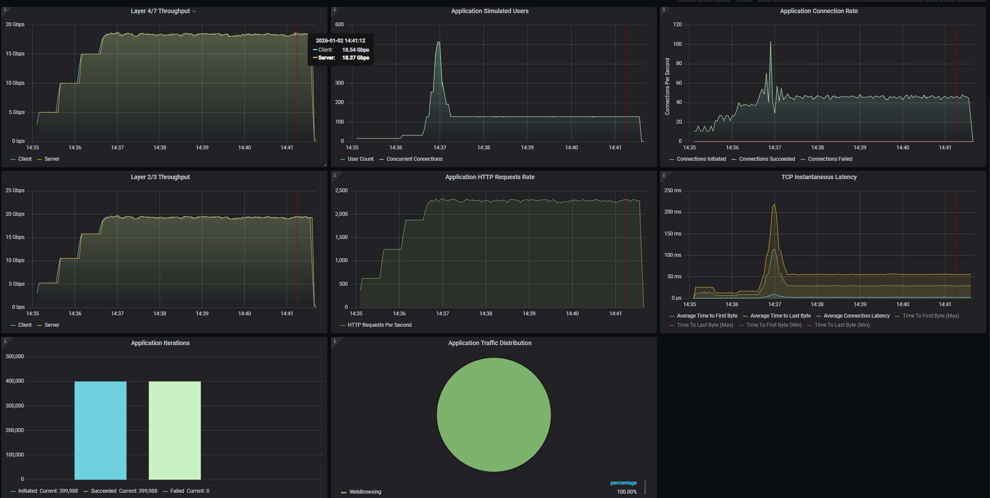This screenshot has height=498, width=990.
Task: Open Layer 2/3 Throughput panel title menu
Action: 160,177
